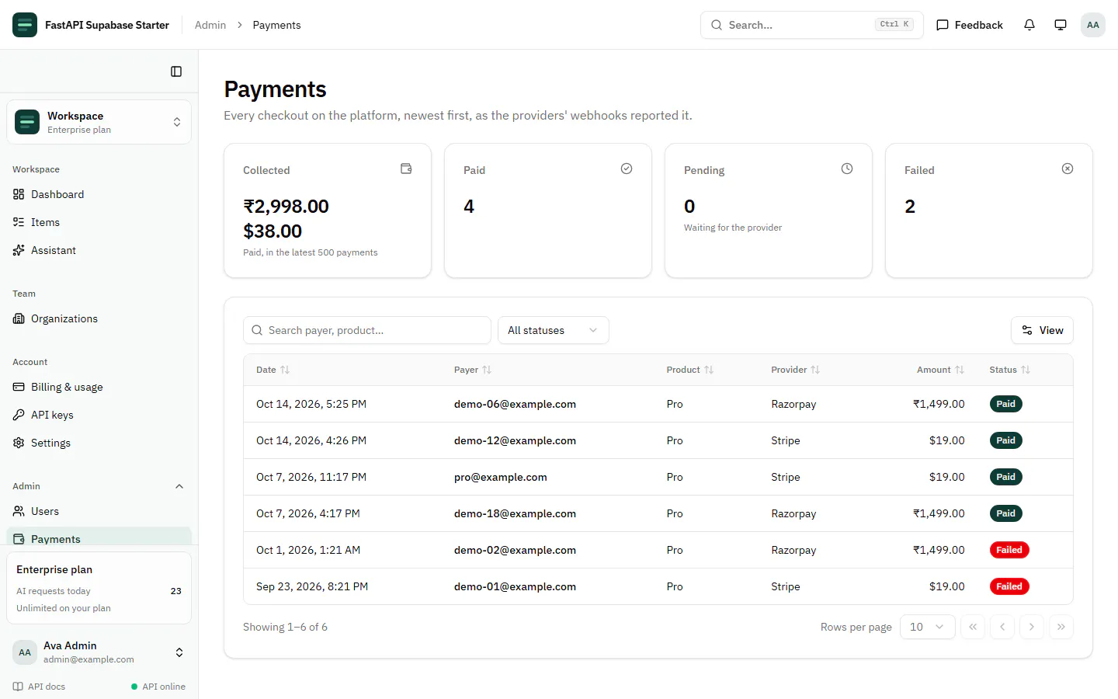Open Settings in sidebar
The width and height of the screenshot is (1118, 699).
point(99,443)
